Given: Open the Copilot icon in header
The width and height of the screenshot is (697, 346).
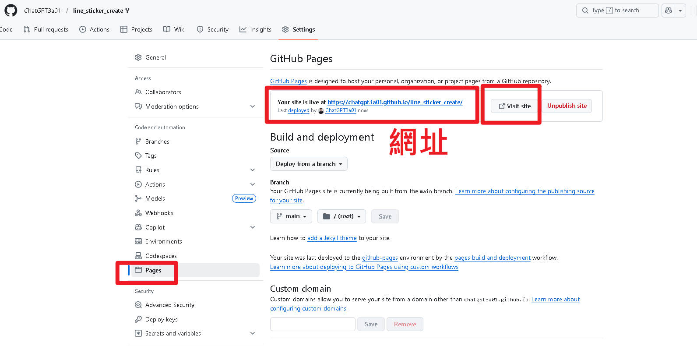Looking at the screenshot, I should [x=668, y=11].
